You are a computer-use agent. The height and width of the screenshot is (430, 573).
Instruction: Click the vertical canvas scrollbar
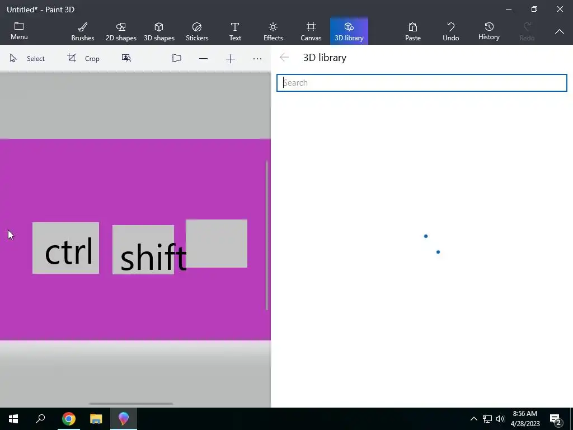267,236
